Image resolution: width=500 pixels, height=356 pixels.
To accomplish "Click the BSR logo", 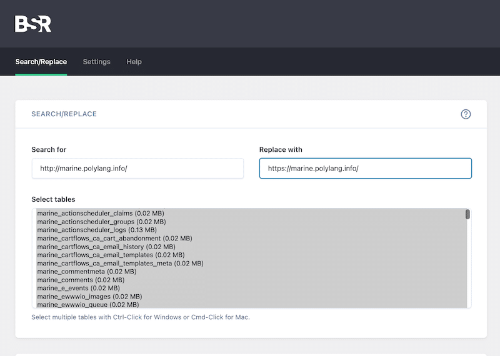I will (33, 24).
